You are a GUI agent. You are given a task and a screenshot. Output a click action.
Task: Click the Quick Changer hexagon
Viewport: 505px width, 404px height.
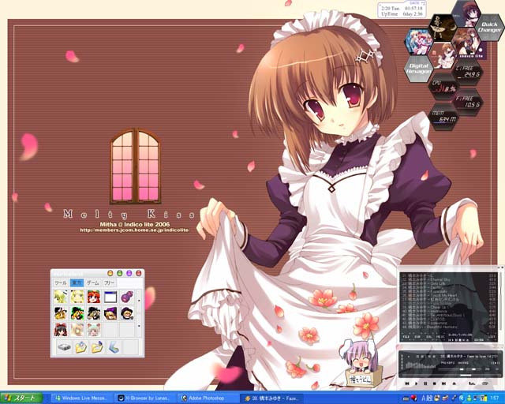[x=489, y=27]
